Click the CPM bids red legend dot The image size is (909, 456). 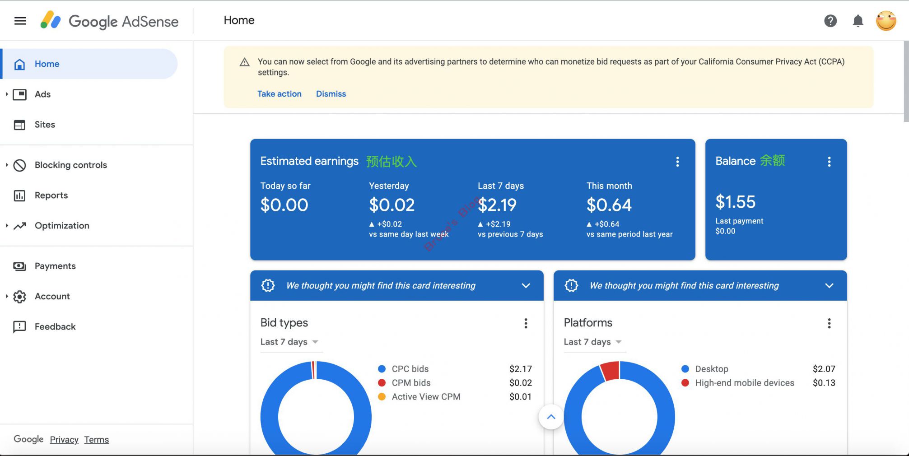(382, 383)
